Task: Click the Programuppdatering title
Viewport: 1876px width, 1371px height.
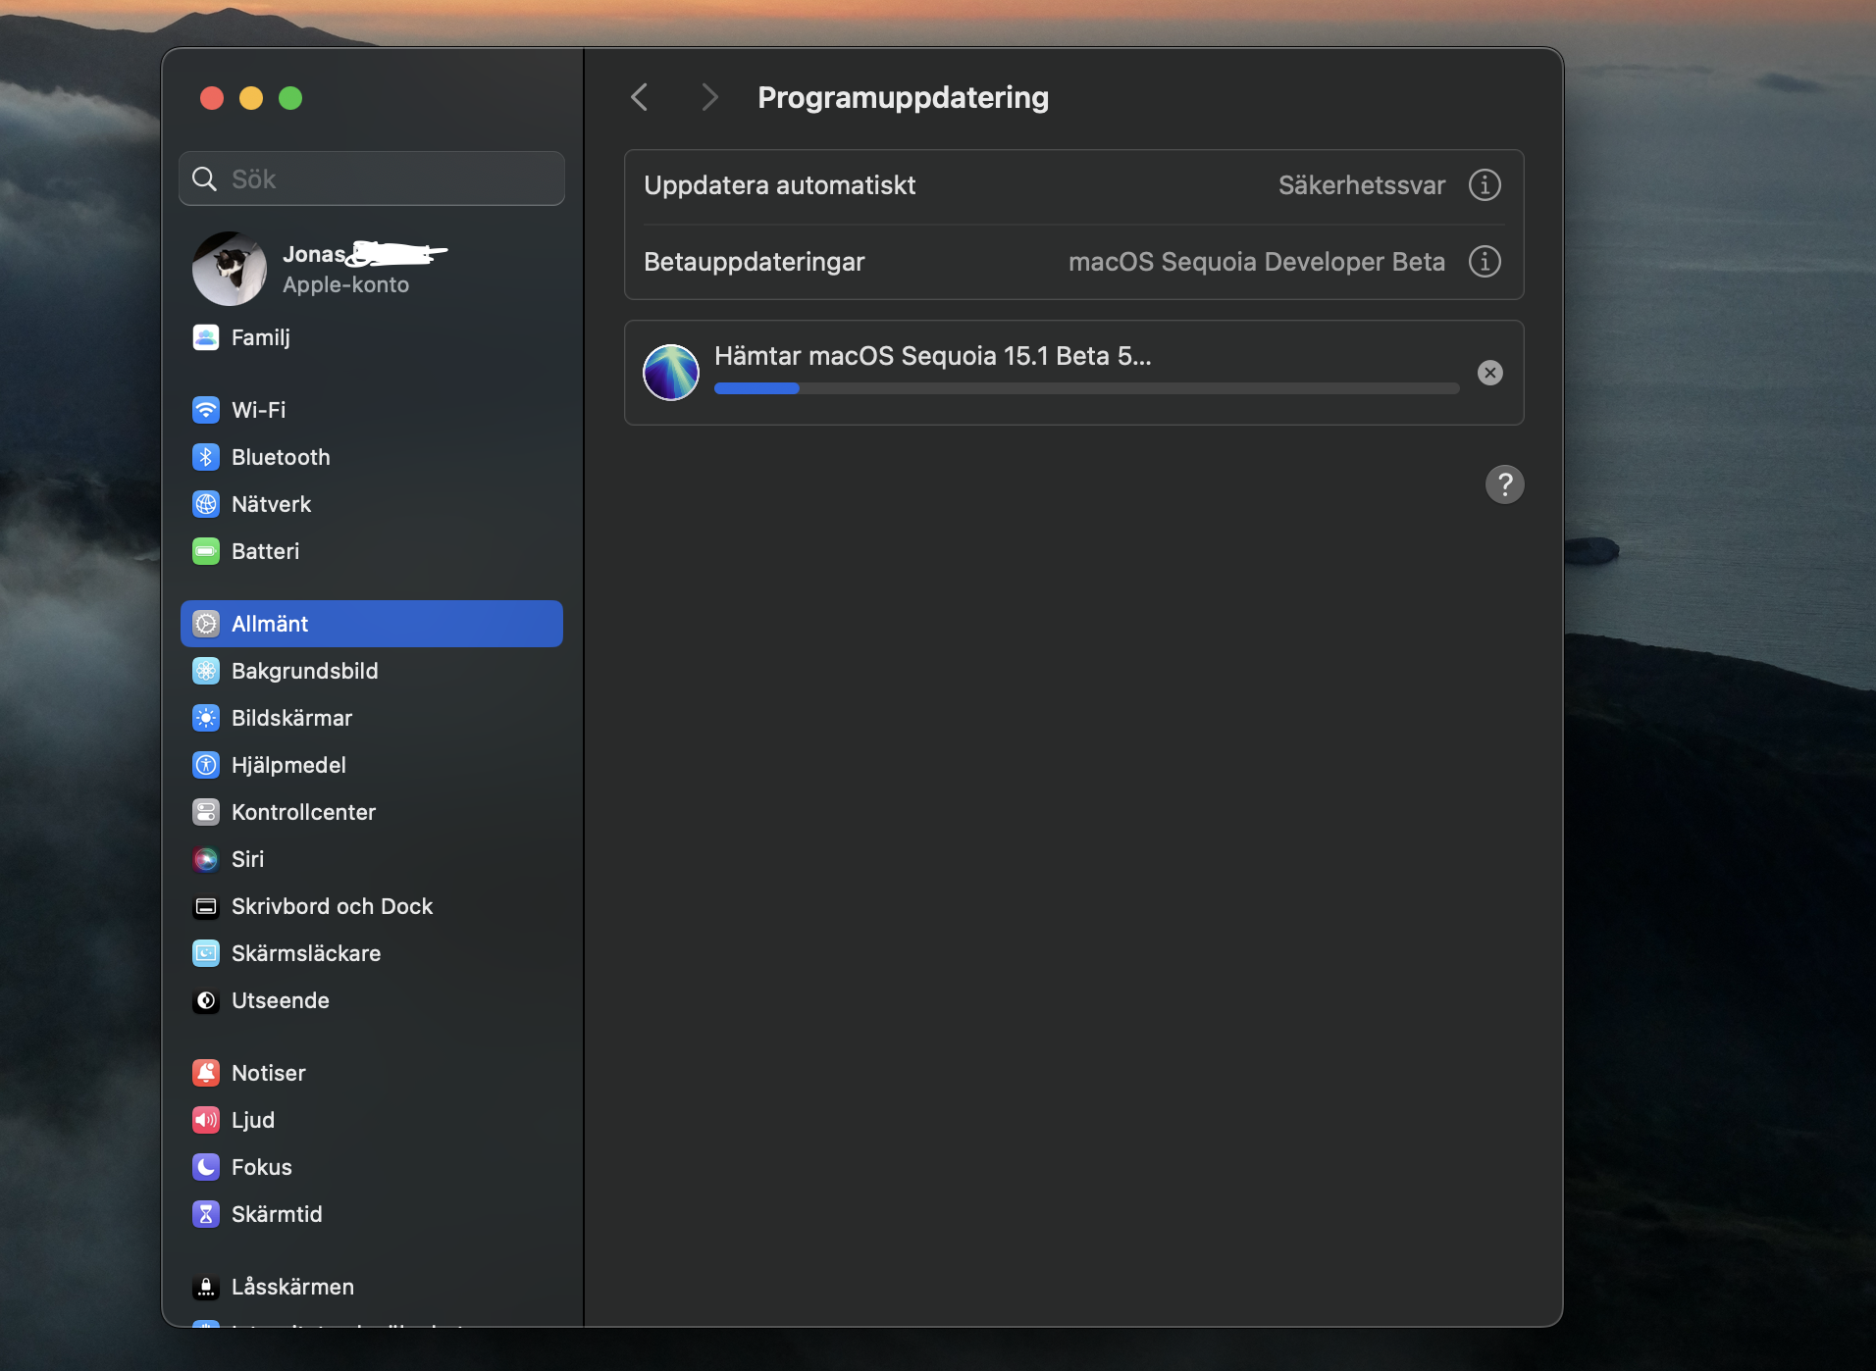Action: click(903, 97)
